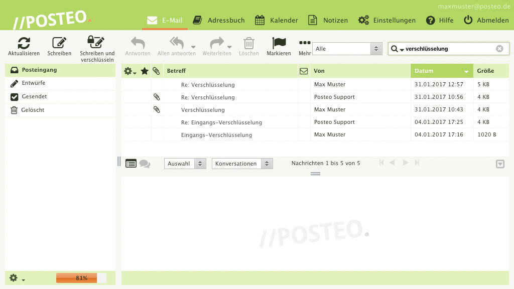Click the account address maxmuster@posteo.de
Viewport: 514px width, 289px height.
[x=474, y=6]
